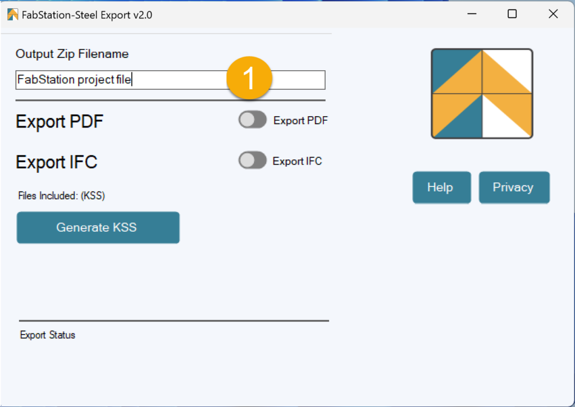This screenshot has height=407, width=575.
Task: Click the orange step 1 badge
Action: coord(249,78)
